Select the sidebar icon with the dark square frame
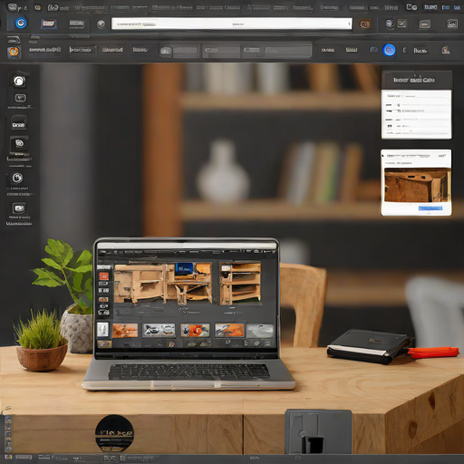464x464 pixels. click(x=19, y=143)
